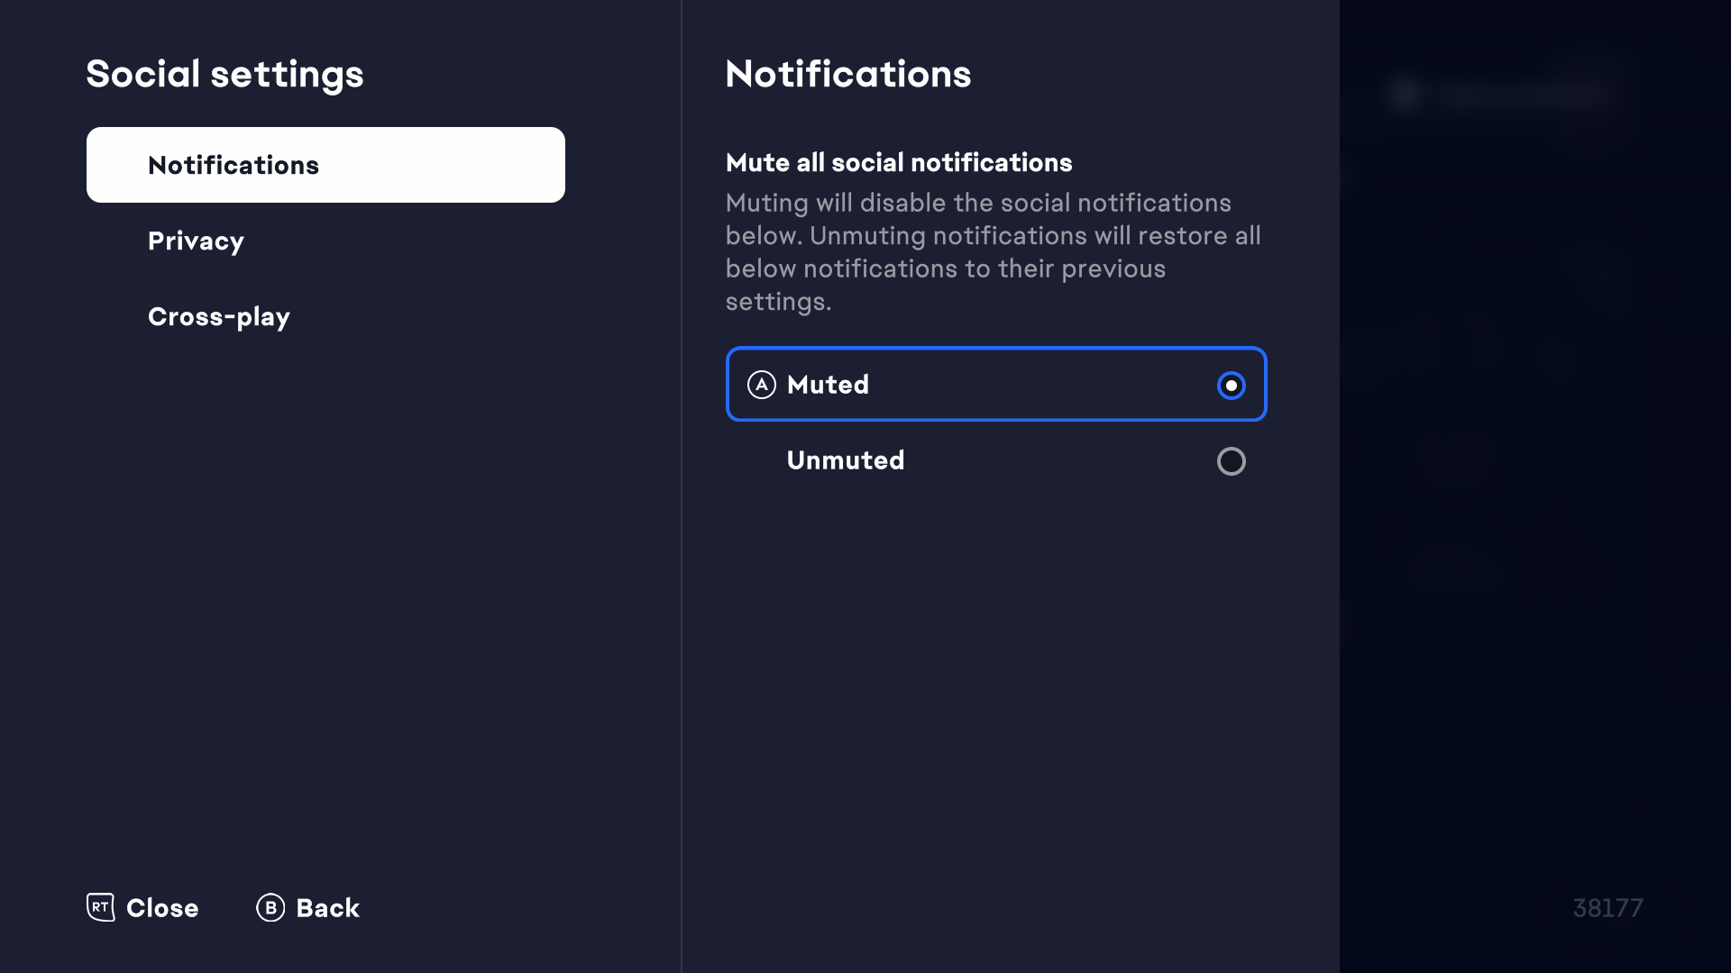Image resolution: width=1731 pixels, height=973 pixels.
Task: Click the empty radio circle on Unmuted row
Action: tap(1232, 460)
